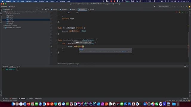Open the Problems tool window

pyautogui.click(x=13, y=99)
